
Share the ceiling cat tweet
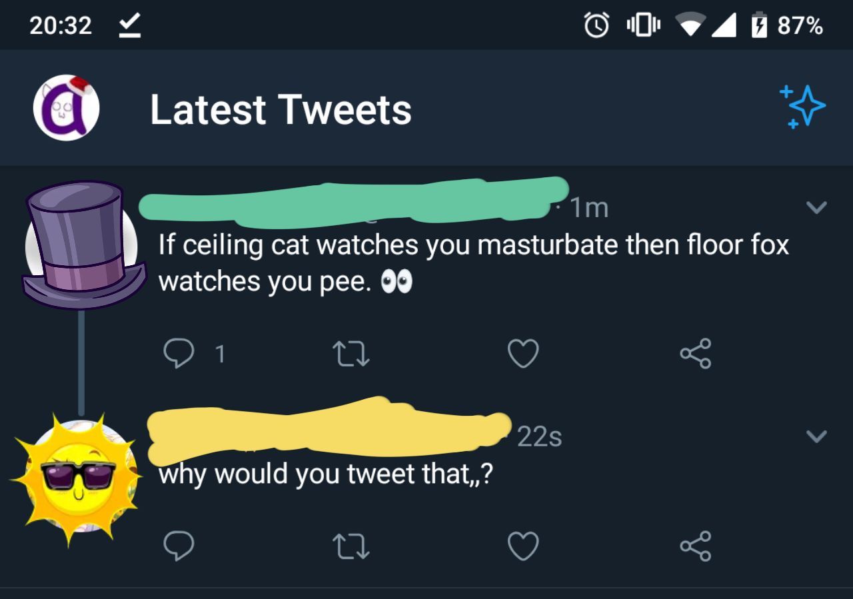(x=696, y=354)
